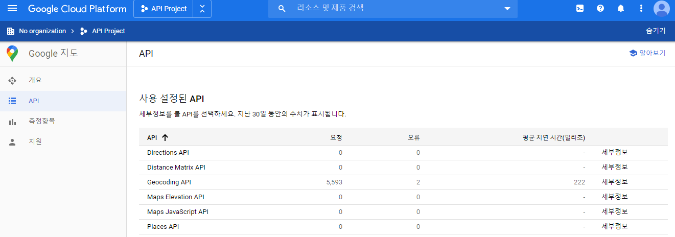Click 세부정보 for Distance Matrix API

[x=615, y=168]
